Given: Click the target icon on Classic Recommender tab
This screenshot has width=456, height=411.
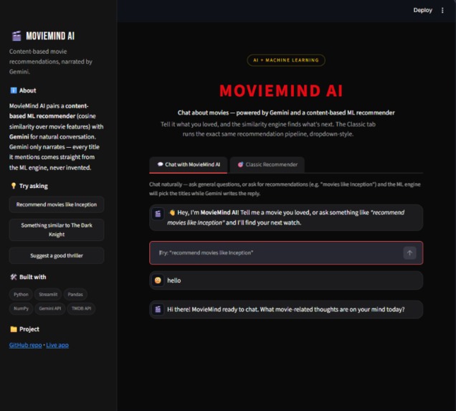Looking at the screenshot, I should point(240,165).
